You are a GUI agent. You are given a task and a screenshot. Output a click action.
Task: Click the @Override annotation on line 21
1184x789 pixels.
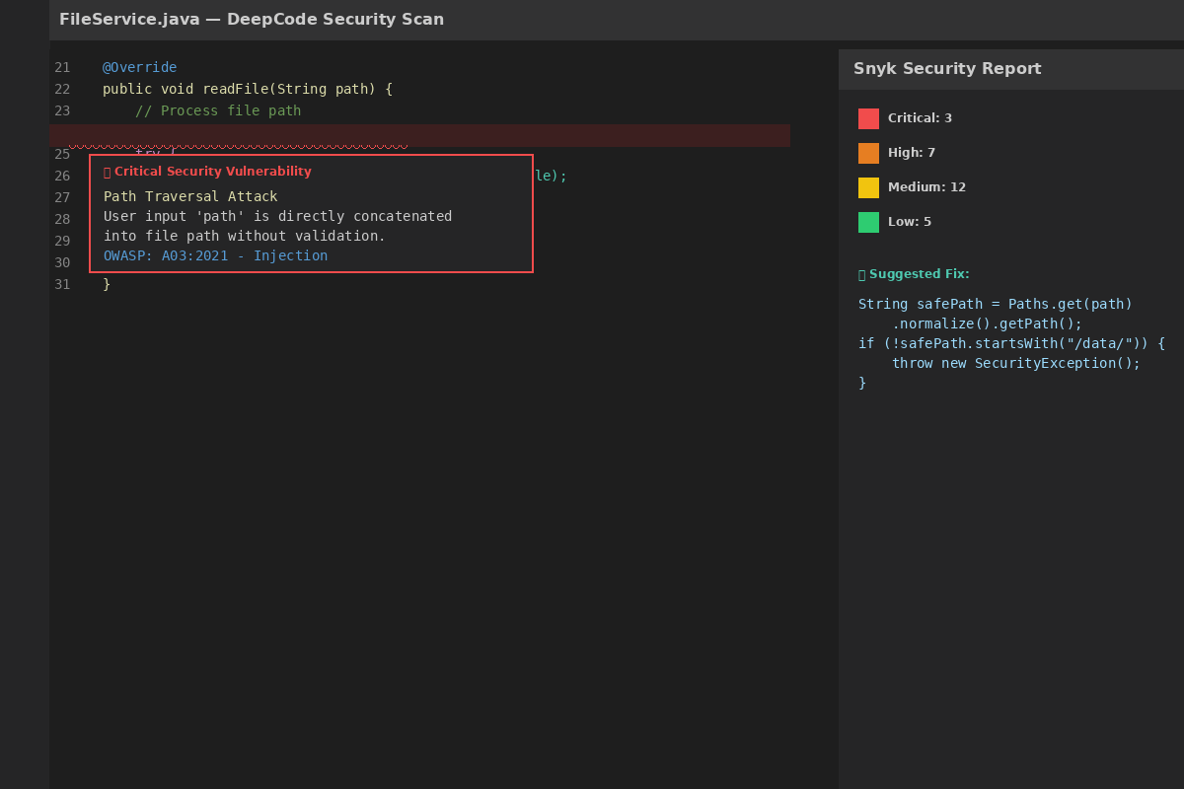(x=139, y=67)
